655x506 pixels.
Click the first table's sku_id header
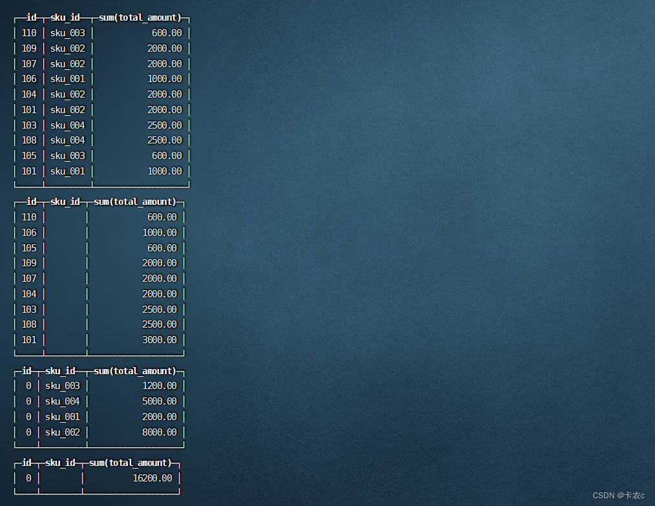point(65,17)
